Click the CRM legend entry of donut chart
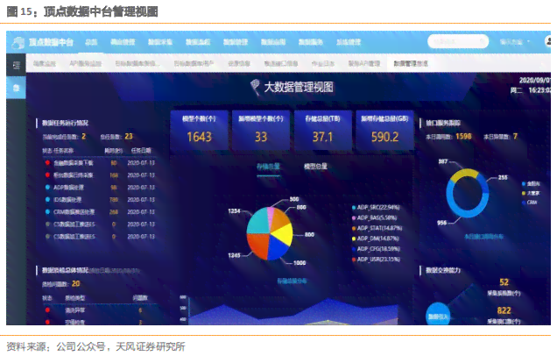Viewport: 557px width, 356px height. [x=530, y=203]
